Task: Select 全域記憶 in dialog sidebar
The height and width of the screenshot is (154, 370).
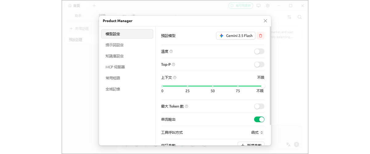Action: 127,89
